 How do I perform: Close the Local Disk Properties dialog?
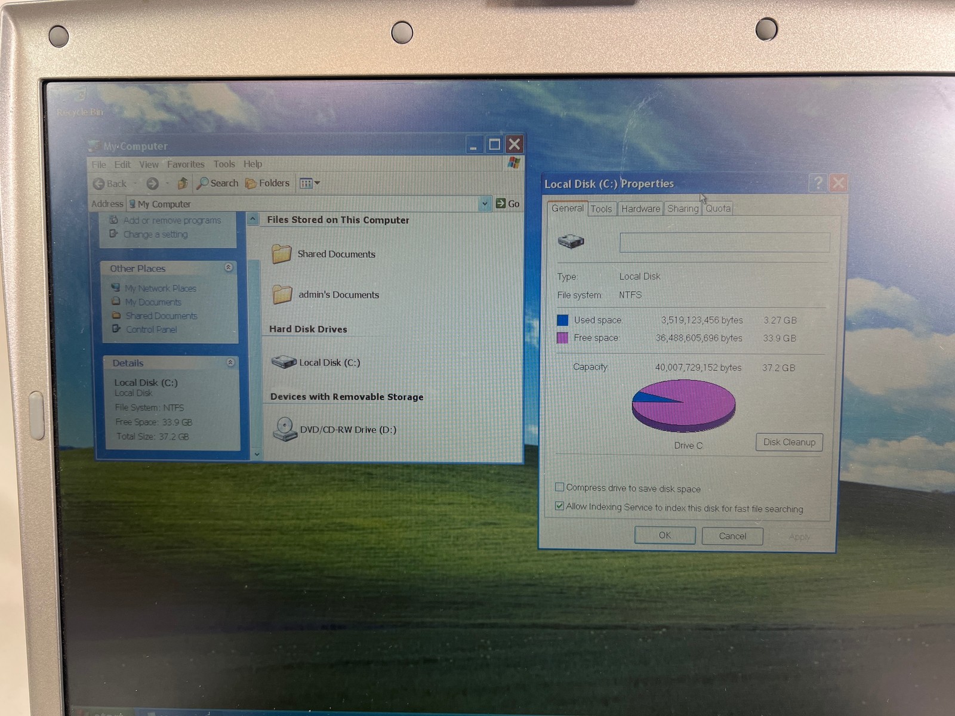838,183
